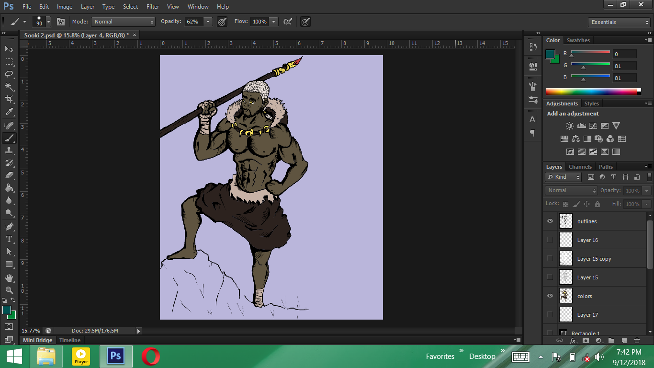Image resolution: width=654 pixels, height=368 pixels.
Task: Click the color spectrum ramp
Action: pyautogui.click(x=593, y=92)
